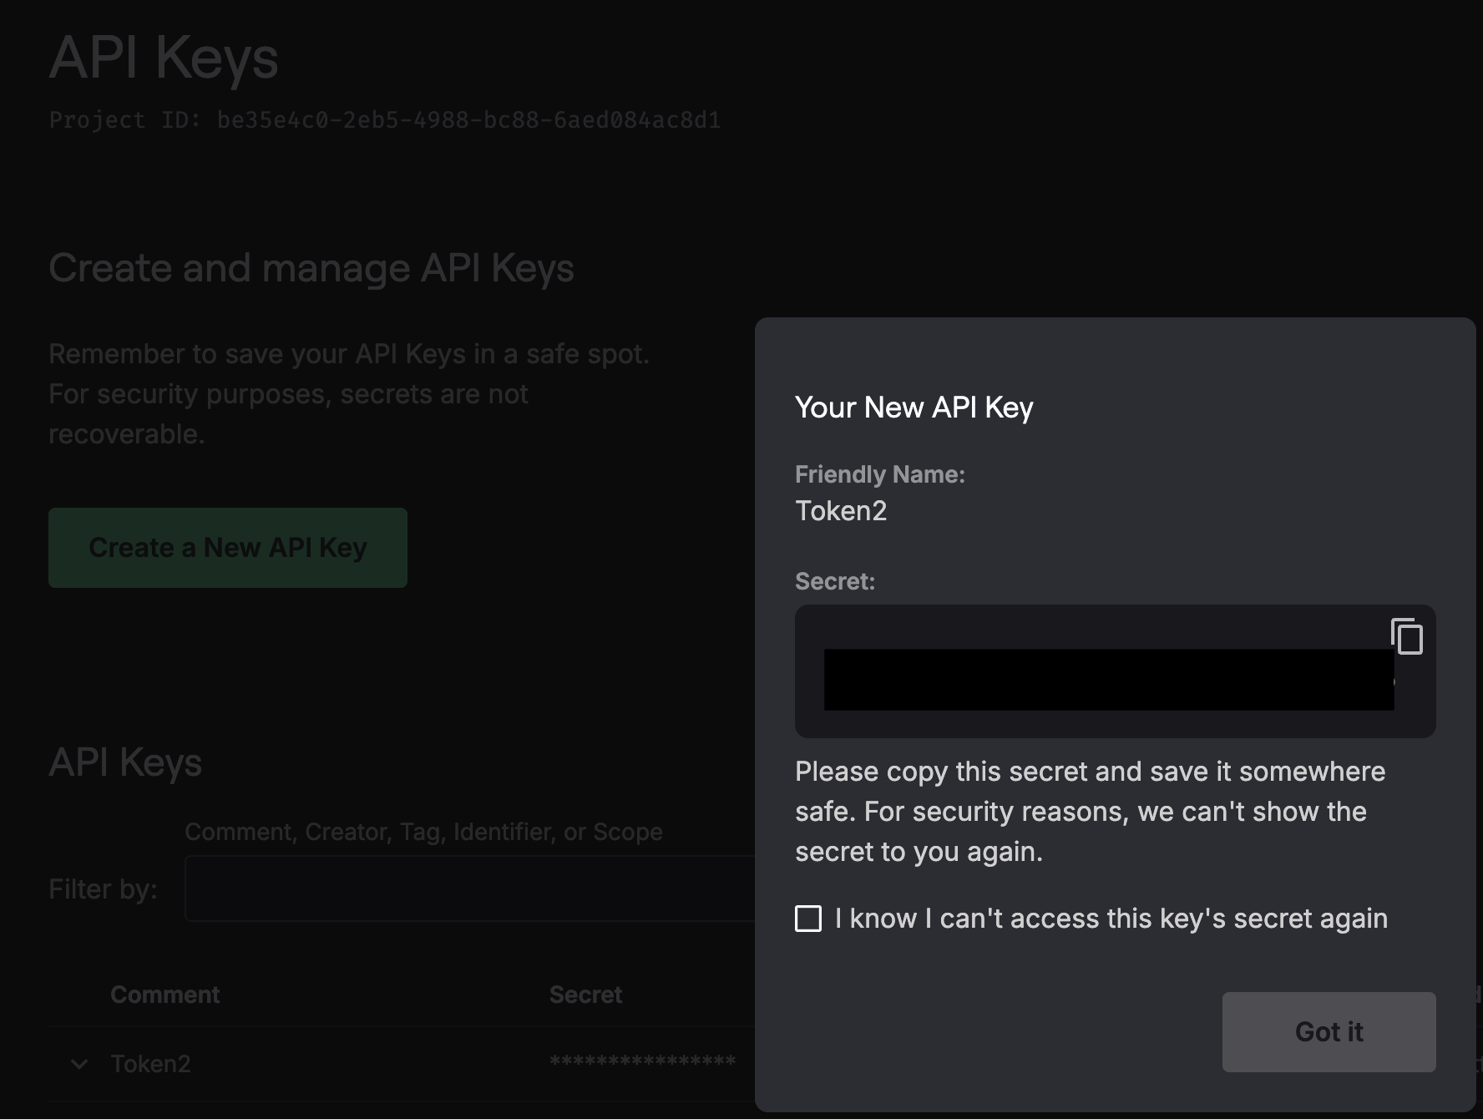Select the Token2 entry in the table

pos(150,1064)
